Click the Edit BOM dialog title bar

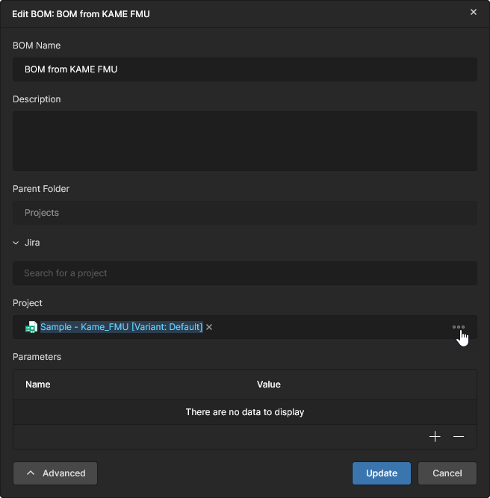click(x=224, y=13)
